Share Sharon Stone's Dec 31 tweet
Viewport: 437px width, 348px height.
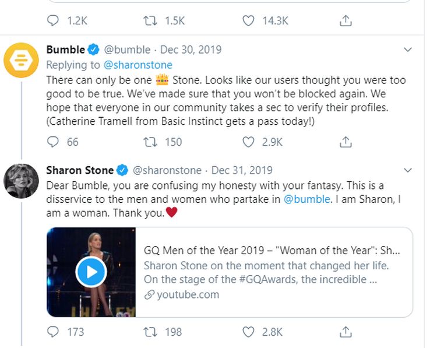click(x=346, y=332)
